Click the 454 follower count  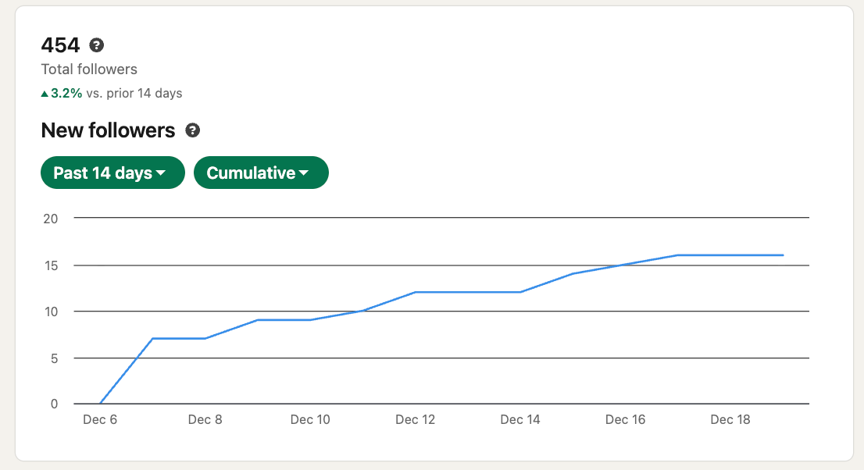(60, 45)
